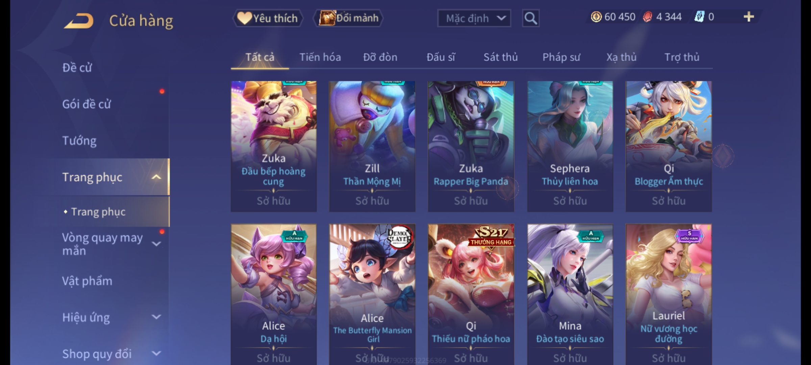
Task: Click the plus icon to add currency
Action: tap(749, 17)
